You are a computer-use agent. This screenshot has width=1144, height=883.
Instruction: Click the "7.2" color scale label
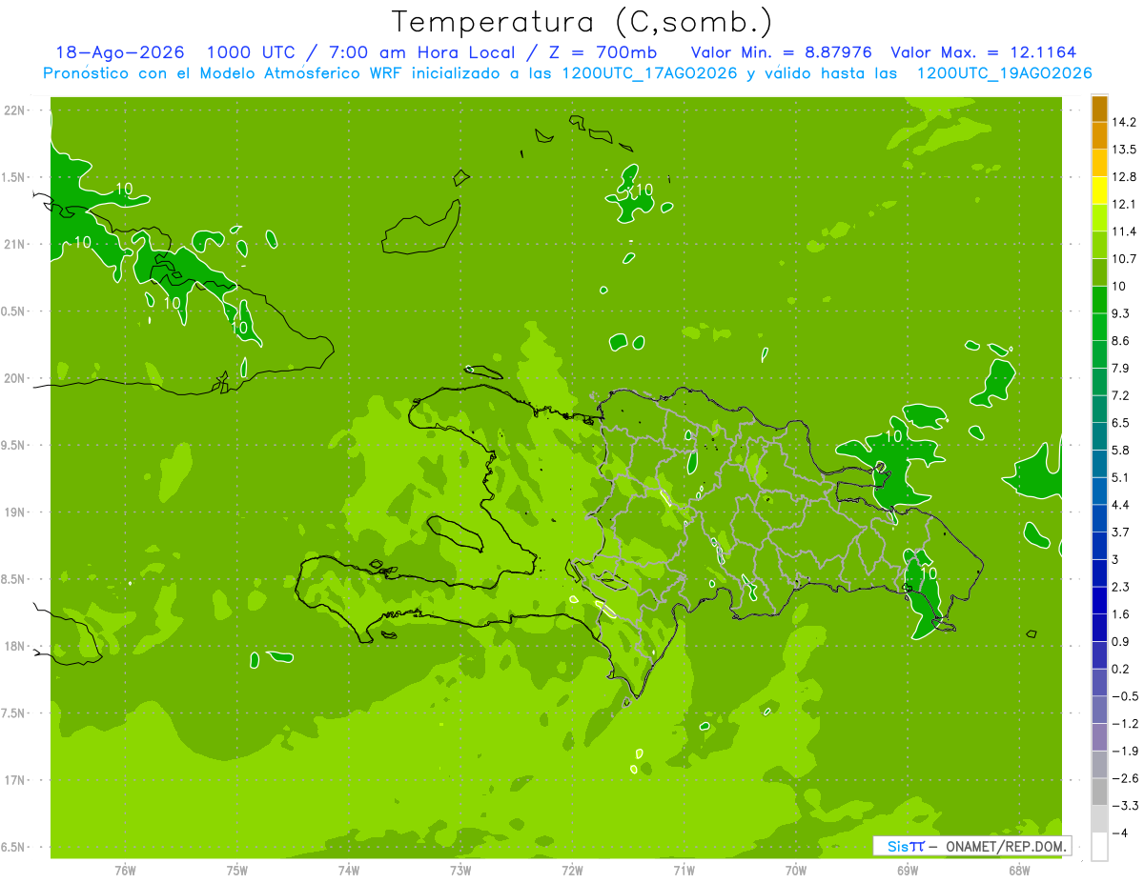[x=1121, y=395]
